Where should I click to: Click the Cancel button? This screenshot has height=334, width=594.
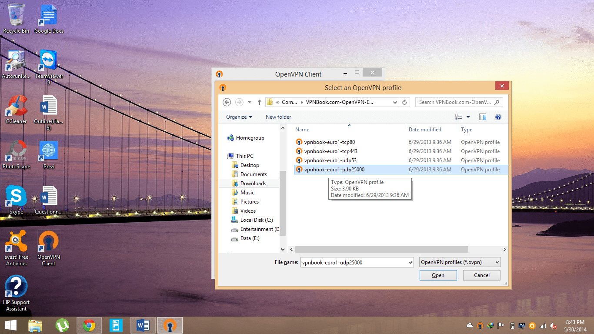[481, 275]
